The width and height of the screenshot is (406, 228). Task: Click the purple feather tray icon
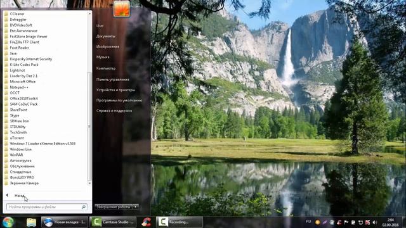tap(325, 222)
